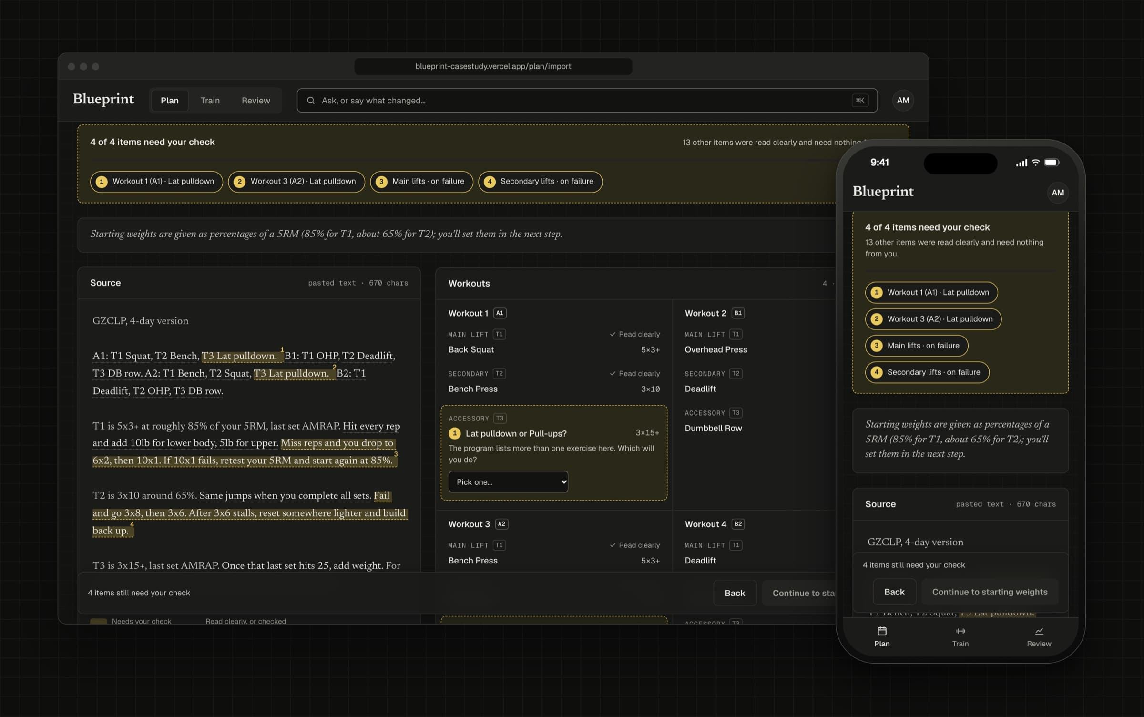Tap phone chip Workout 3 (A2) Lat pulldown
Screen dimensions: 1144x717
(x=933, y=319)
